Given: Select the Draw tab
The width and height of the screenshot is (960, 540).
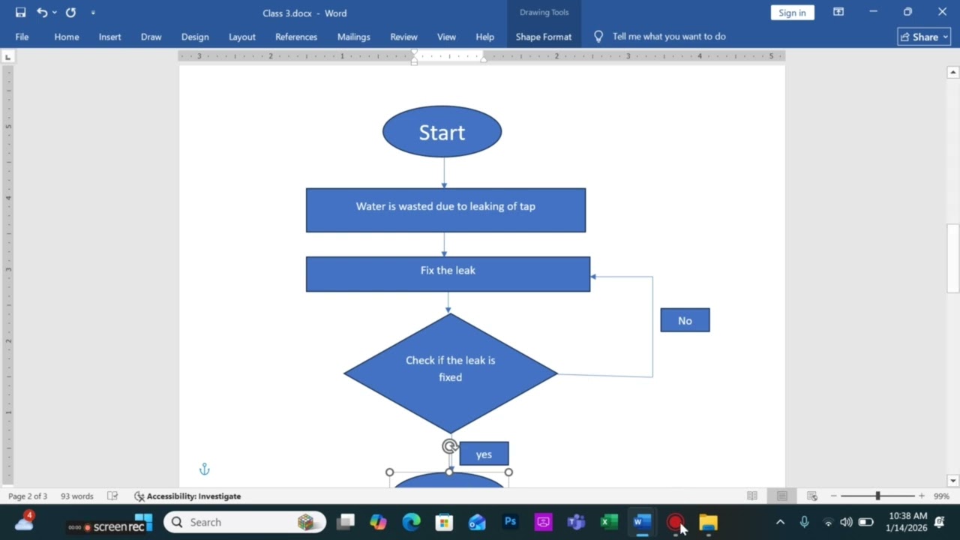Looking at the screenshot, I should pos(151,37).
